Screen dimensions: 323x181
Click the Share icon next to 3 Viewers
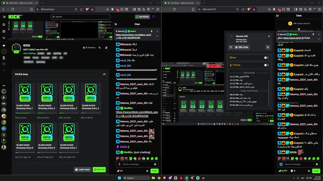99,48
